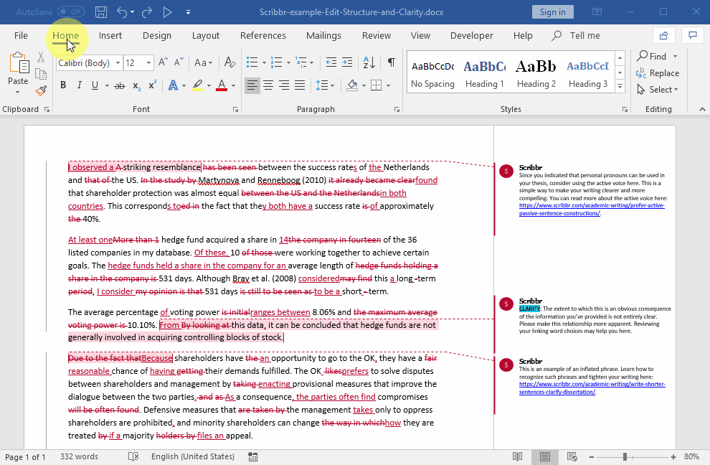Apply bullet list formatting
This screenshot has height=465, width=710.
(x=252, y=62)
